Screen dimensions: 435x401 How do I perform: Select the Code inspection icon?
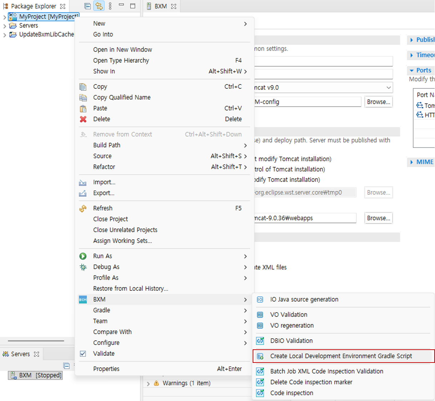coord(260,393)
